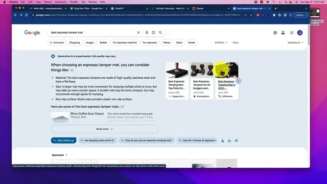The height and width of the screenshot is (184, 327).
Task: Open Chrome side panel icon
Action: tap(285, 15)
